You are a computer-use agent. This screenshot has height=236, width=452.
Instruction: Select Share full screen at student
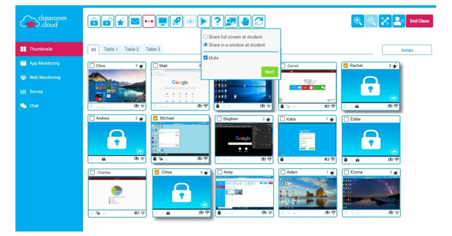point(205,36)
